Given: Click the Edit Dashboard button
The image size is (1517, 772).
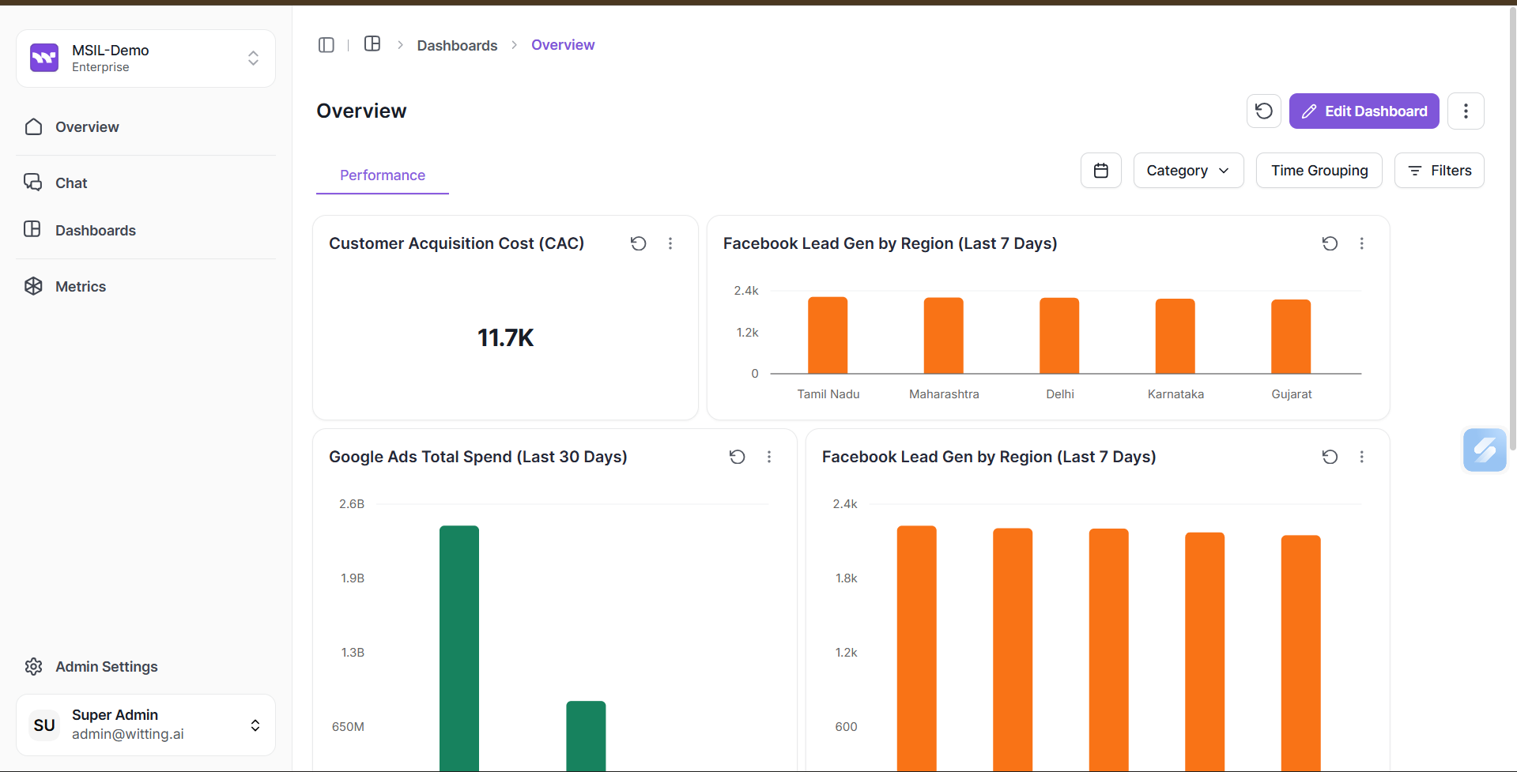Looking at the screenshot, I should pos(1364,111).
